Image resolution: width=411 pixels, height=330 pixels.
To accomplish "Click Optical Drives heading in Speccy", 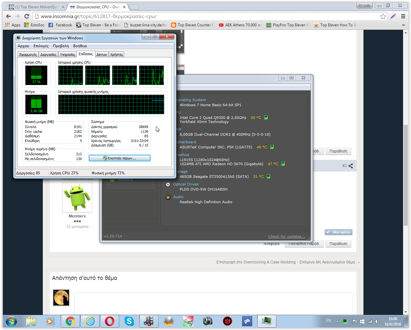I will [x=186, y=184].
